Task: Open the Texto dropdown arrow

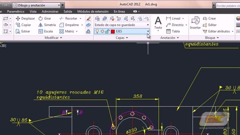Action: (x=158, y=31)
